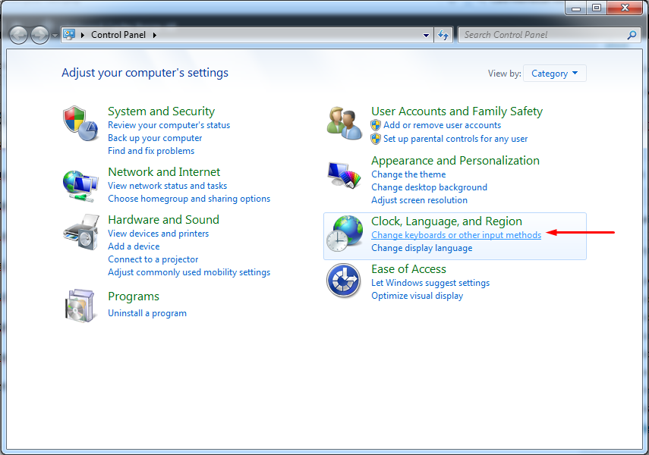Minimize the Control Panel window
The width and height of the screenshot is (649, 455).
click(x=575, y=8)
